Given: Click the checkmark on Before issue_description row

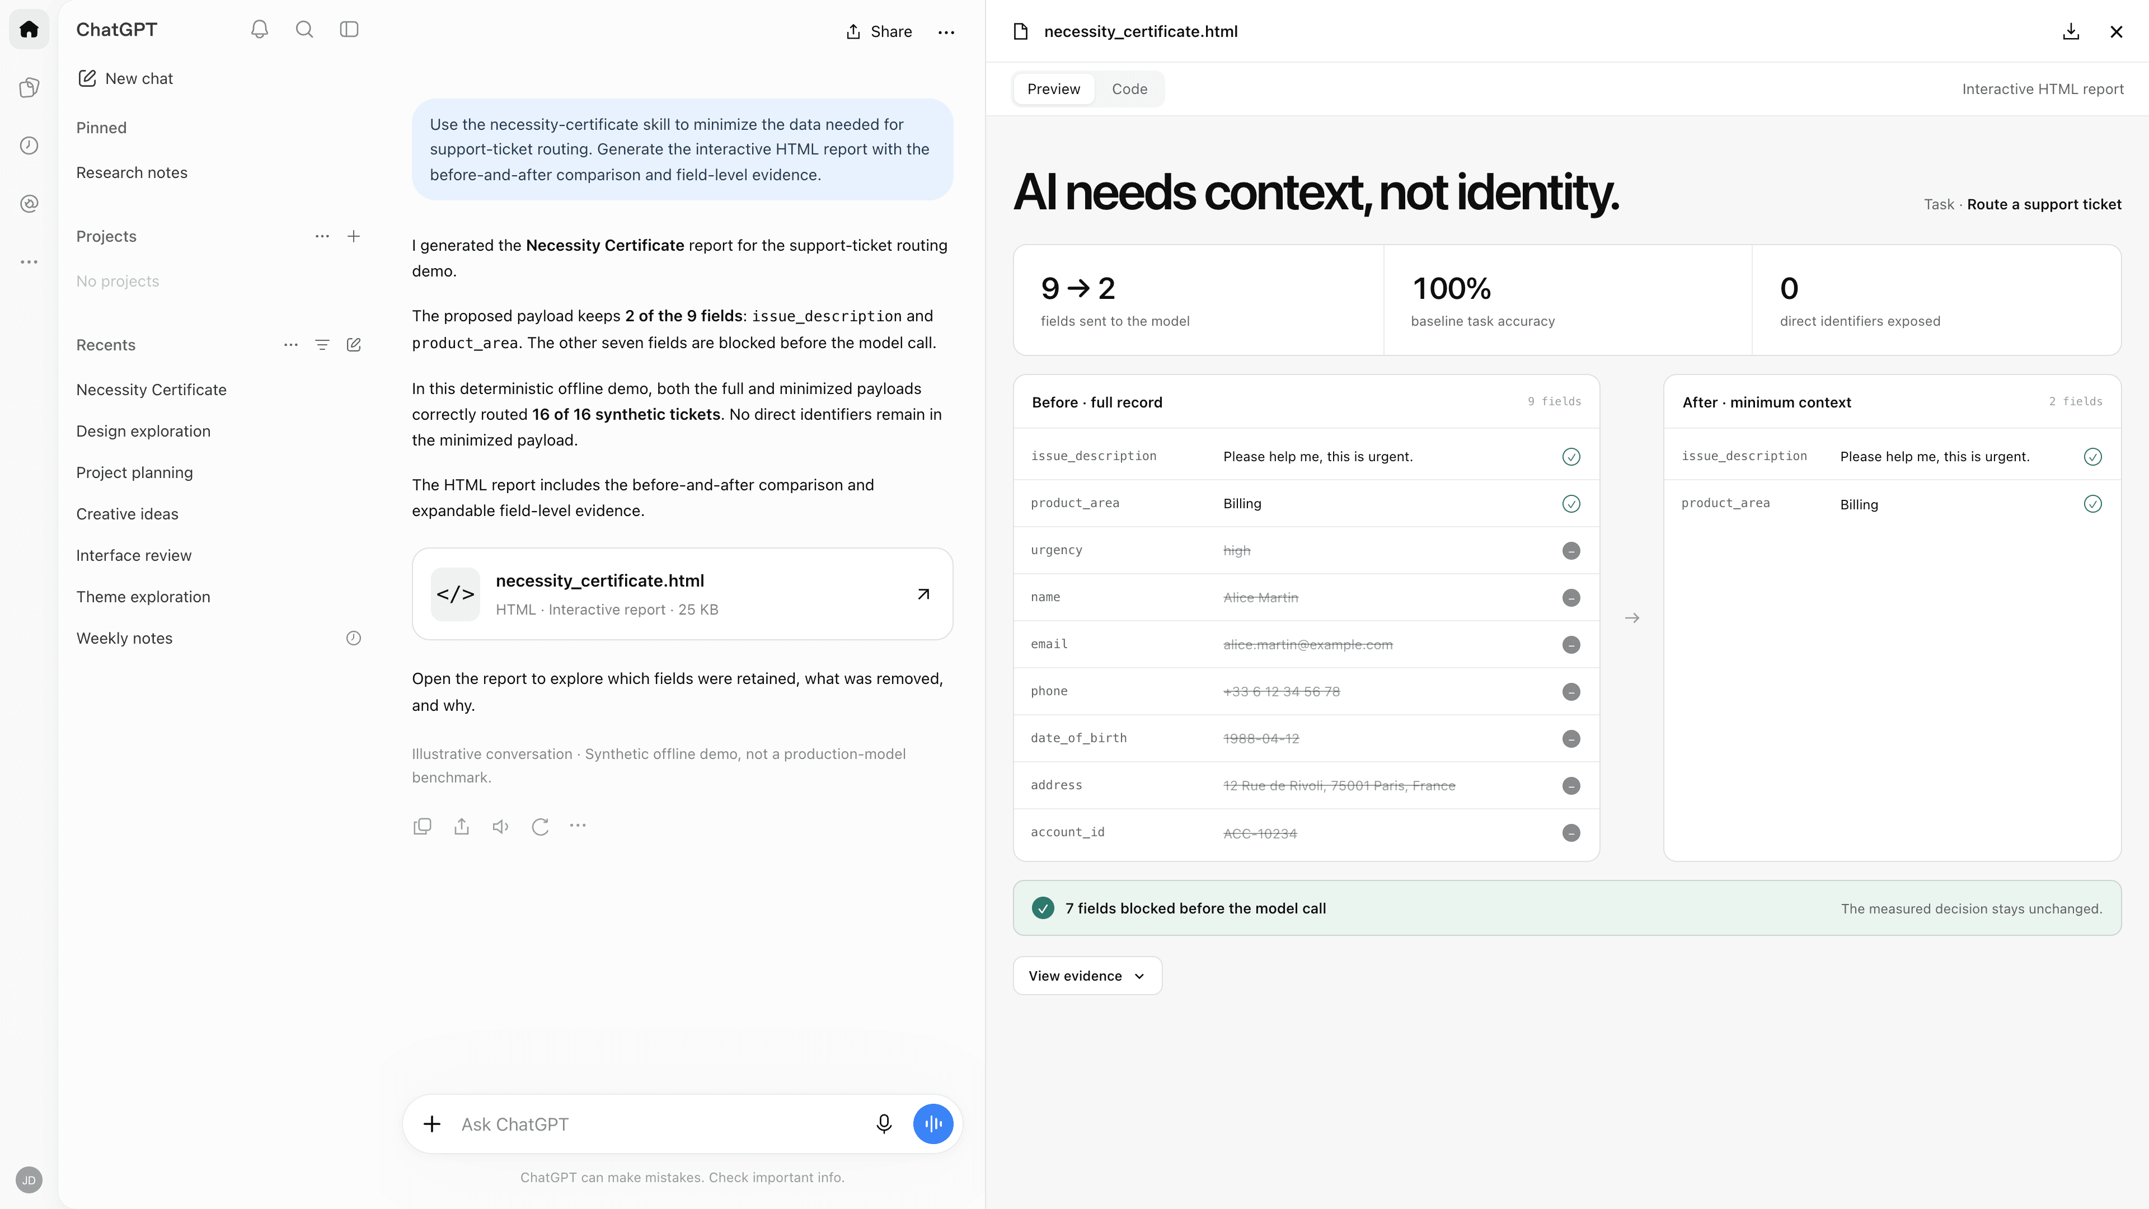Looking at the screenshot, I should 1571,456.
